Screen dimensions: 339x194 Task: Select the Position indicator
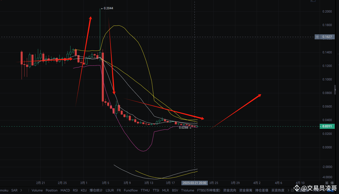(x=52, y=190)
